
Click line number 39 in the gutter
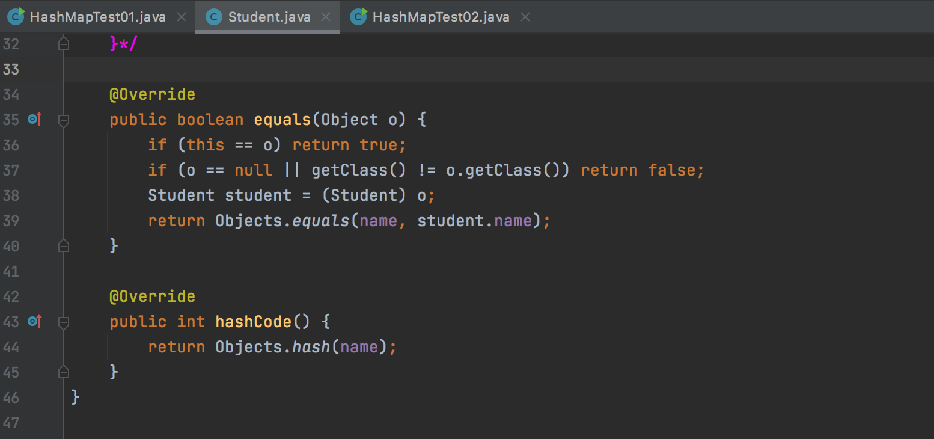(11, 221)
